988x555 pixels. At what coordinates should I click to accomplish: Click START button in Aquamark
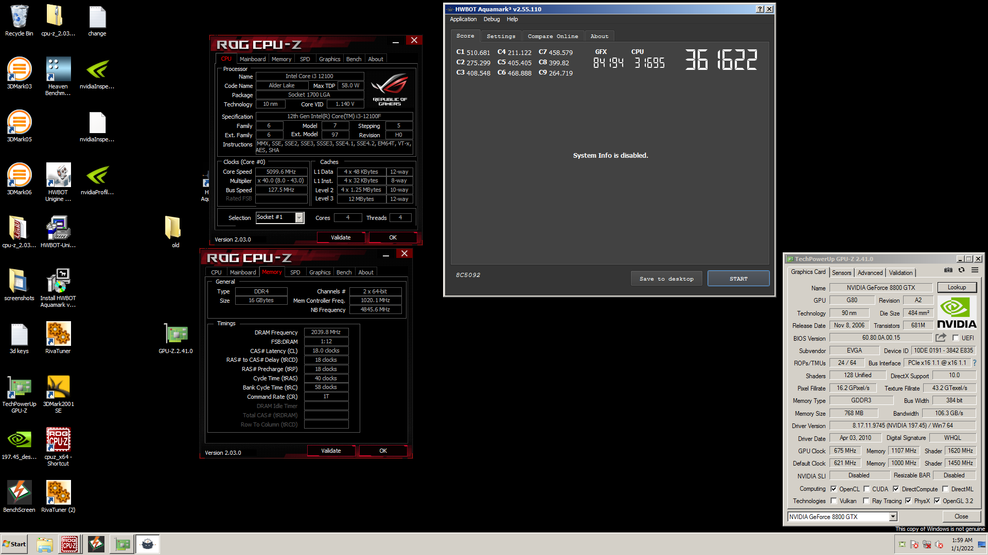(738, 279)
